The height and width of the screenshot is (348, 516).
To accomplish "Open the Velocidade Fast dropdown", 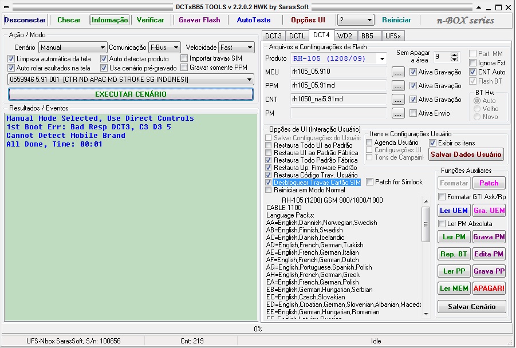I will click(237, 48).
